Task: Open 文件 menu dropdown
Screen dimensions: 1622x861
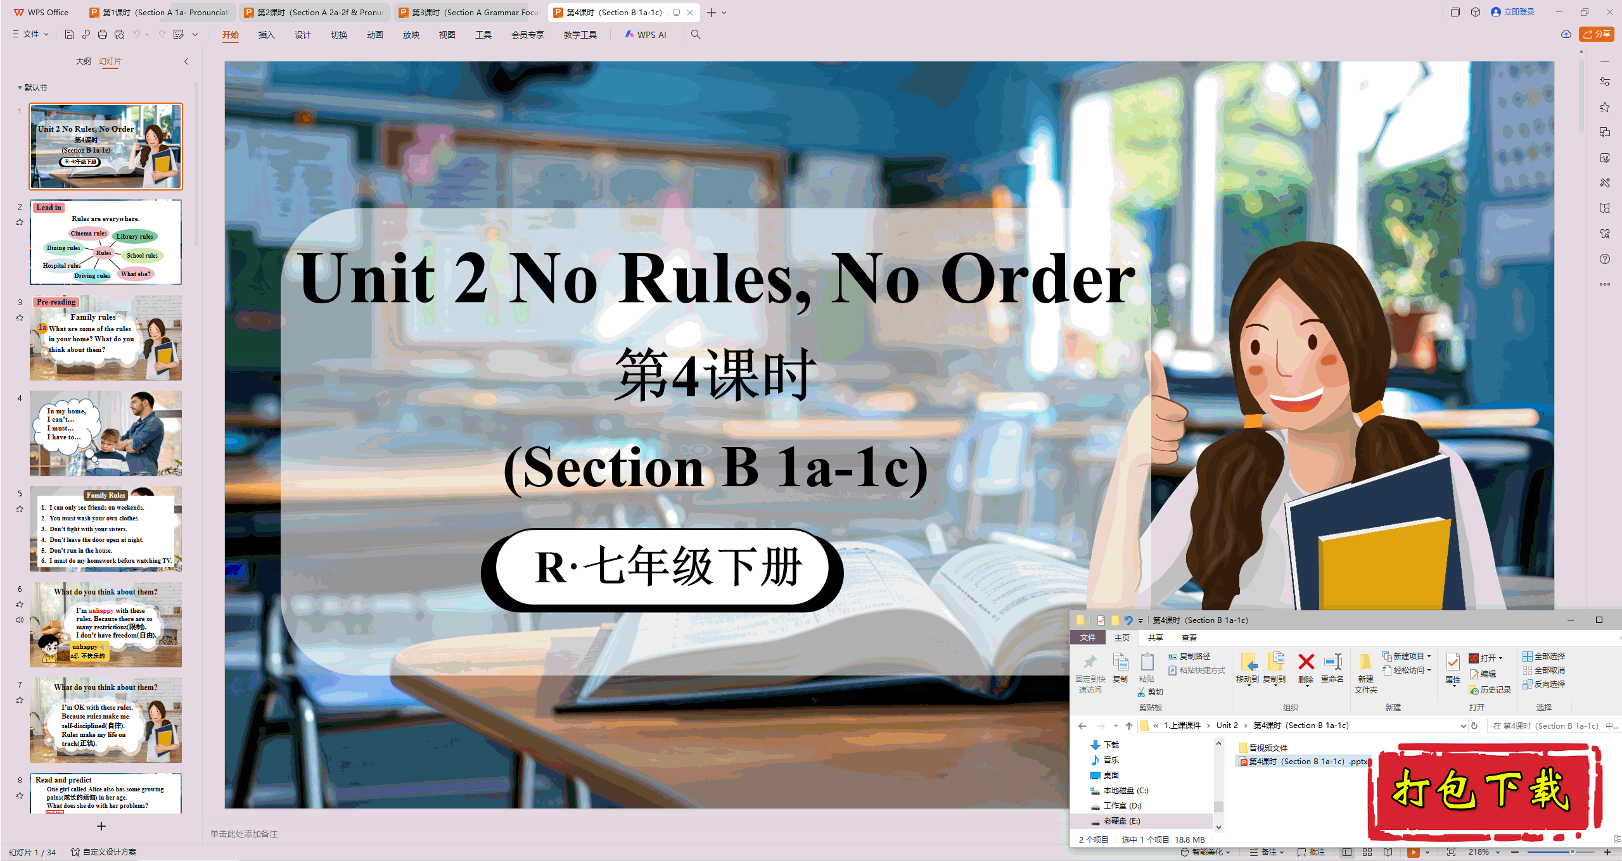Action: pos(30,34)
